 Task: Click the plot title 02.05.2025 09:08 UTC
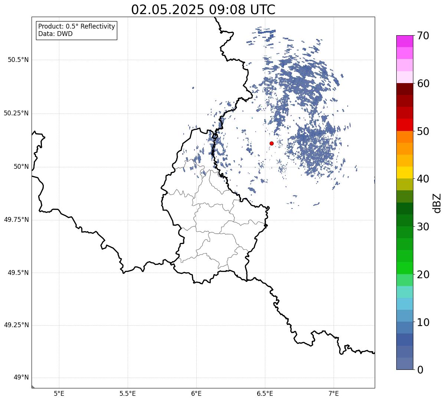click(203, 10)
